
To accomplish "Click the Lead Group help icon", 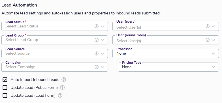I will tap(96, 40).
